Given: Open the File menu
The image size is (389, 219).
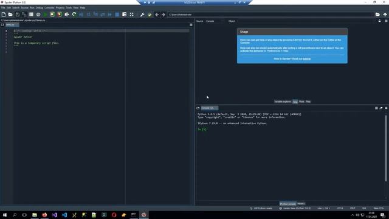Looking at the screenshot, I should [x=3, y=8].
